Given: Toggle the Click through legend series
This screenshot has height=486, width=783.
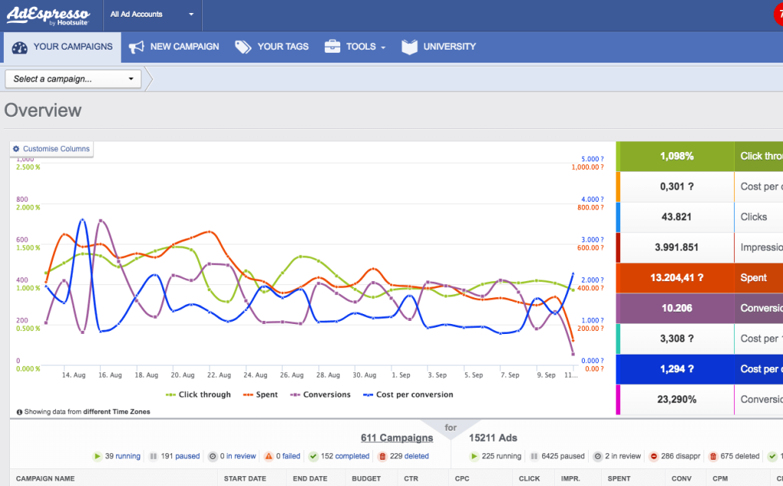Looking at the screenshot, I should click(198, 395).
